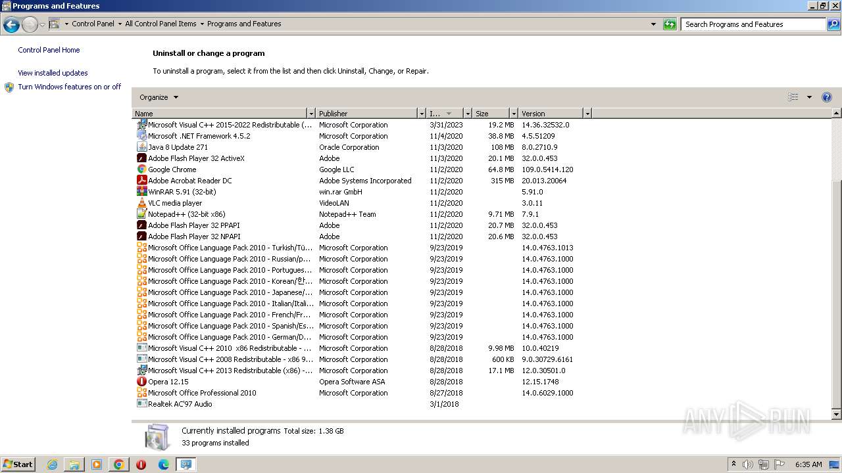
Task: Change view using the view icon
Action: tap(793, 97)
